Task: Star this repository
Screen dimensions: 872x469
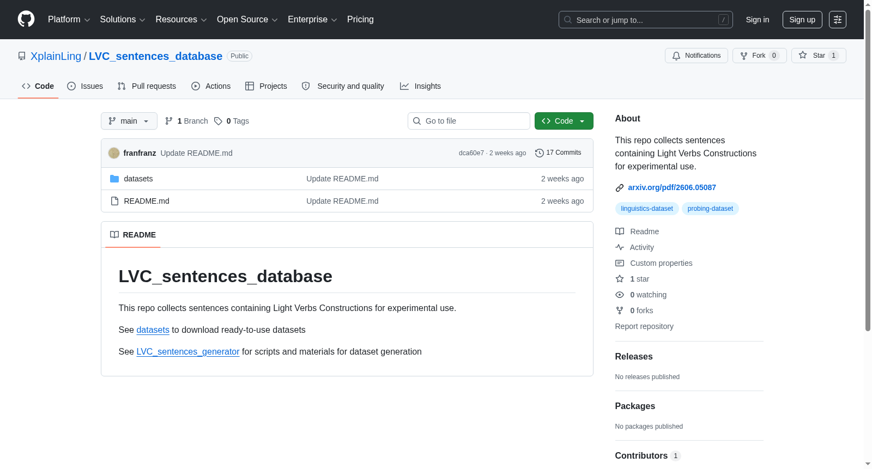Action: [818, 56]
